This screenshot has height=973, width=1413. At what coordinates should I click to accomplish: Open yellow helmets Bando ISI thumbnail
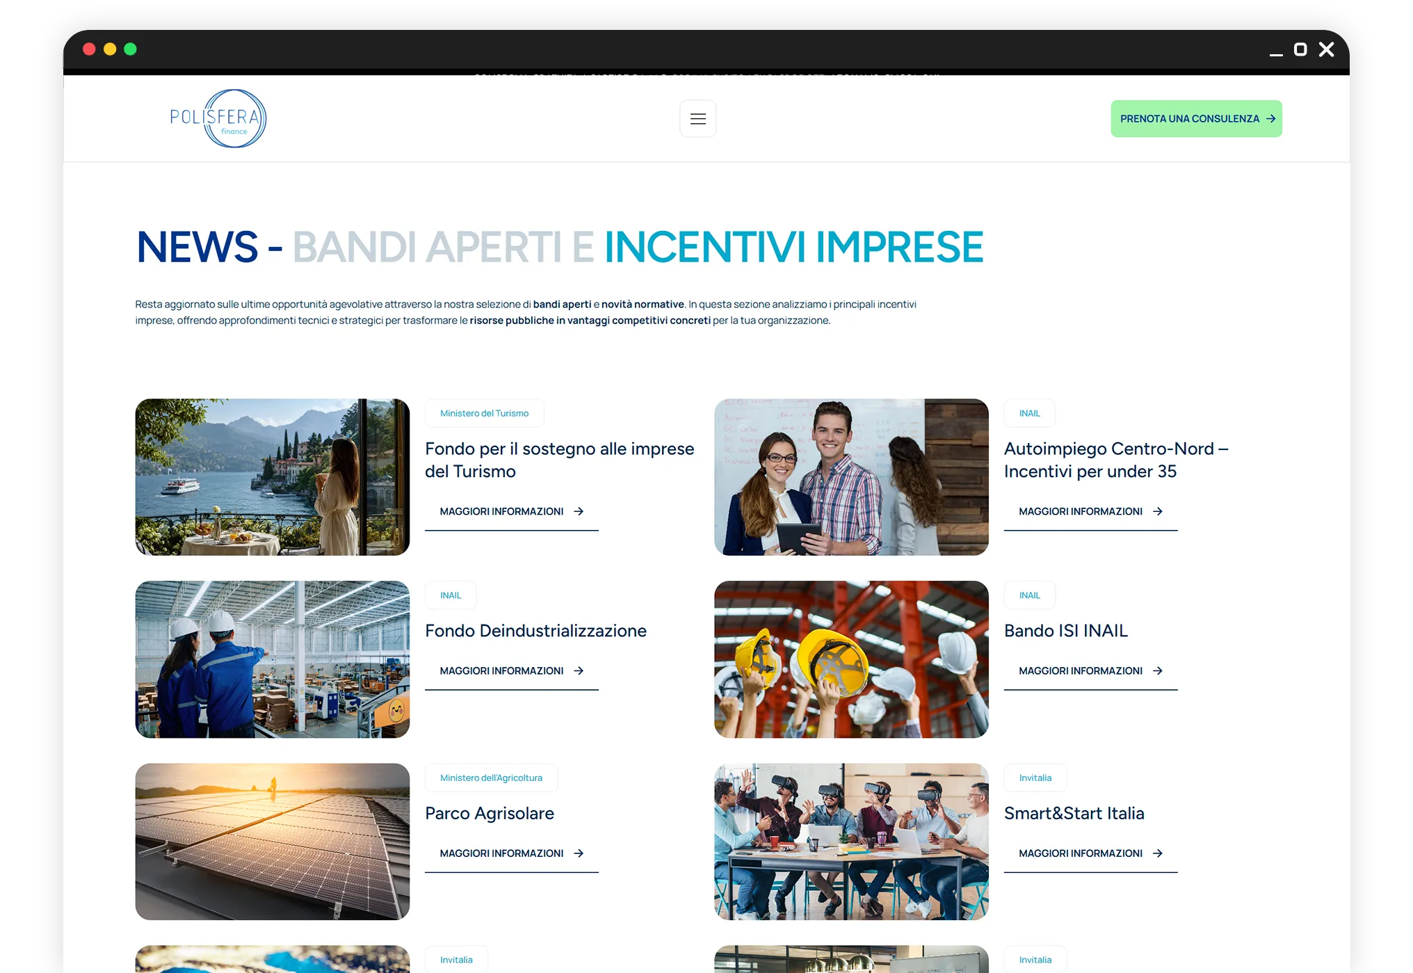(851, 659)
